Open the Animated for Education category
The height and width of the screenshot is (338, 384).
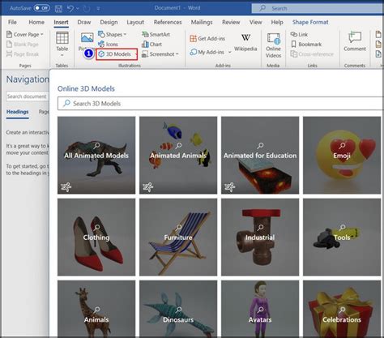[260, 156]
